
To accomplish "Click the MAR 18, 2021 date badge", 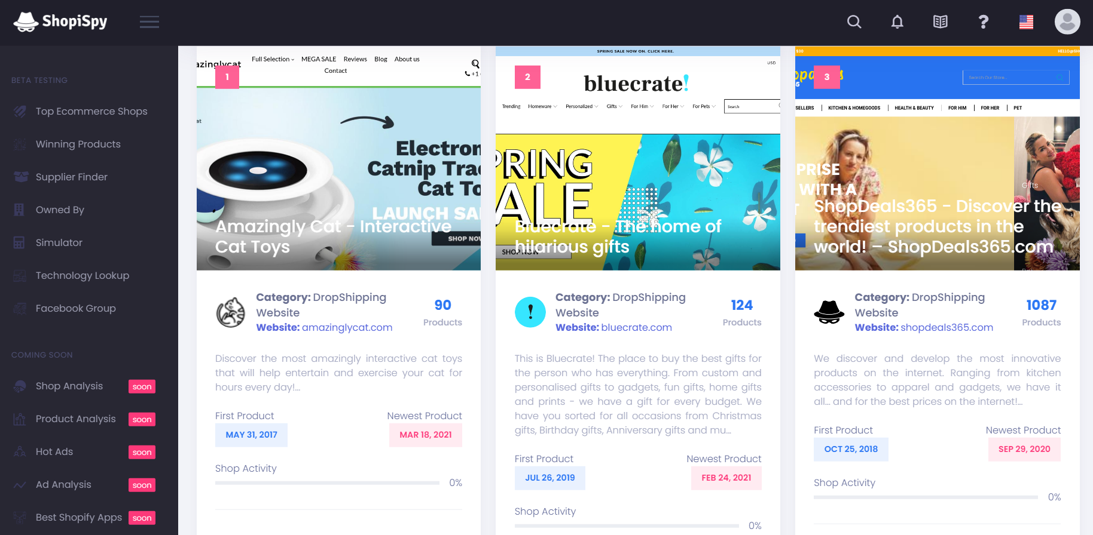I will (x=426, y=435).
